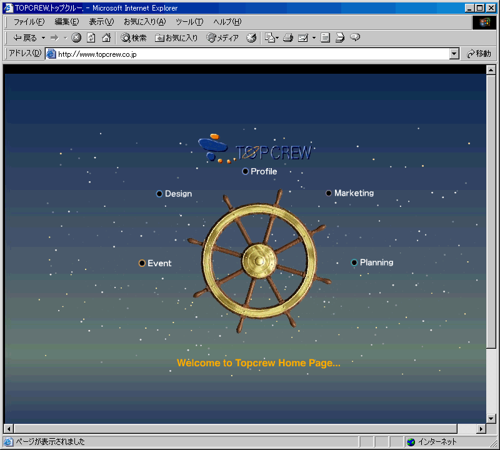Viewport: 500px width, 450px height.
Task: Go to the home page icon
Action: coord(106,37)
